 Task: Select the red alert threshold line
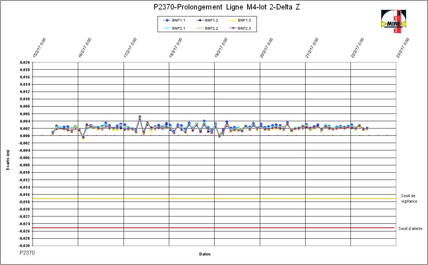pos(214,228)
